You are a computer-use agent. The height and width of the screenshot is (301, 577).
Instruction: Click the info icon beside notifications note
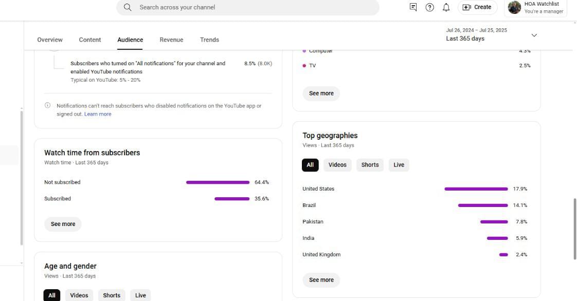[48, 106]
